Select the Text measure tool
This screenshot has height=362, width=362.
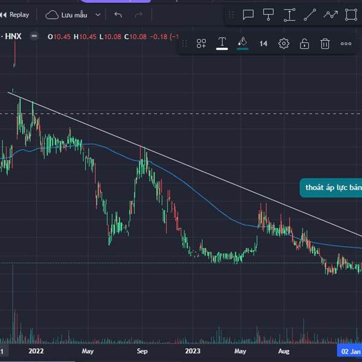(290, 15)
